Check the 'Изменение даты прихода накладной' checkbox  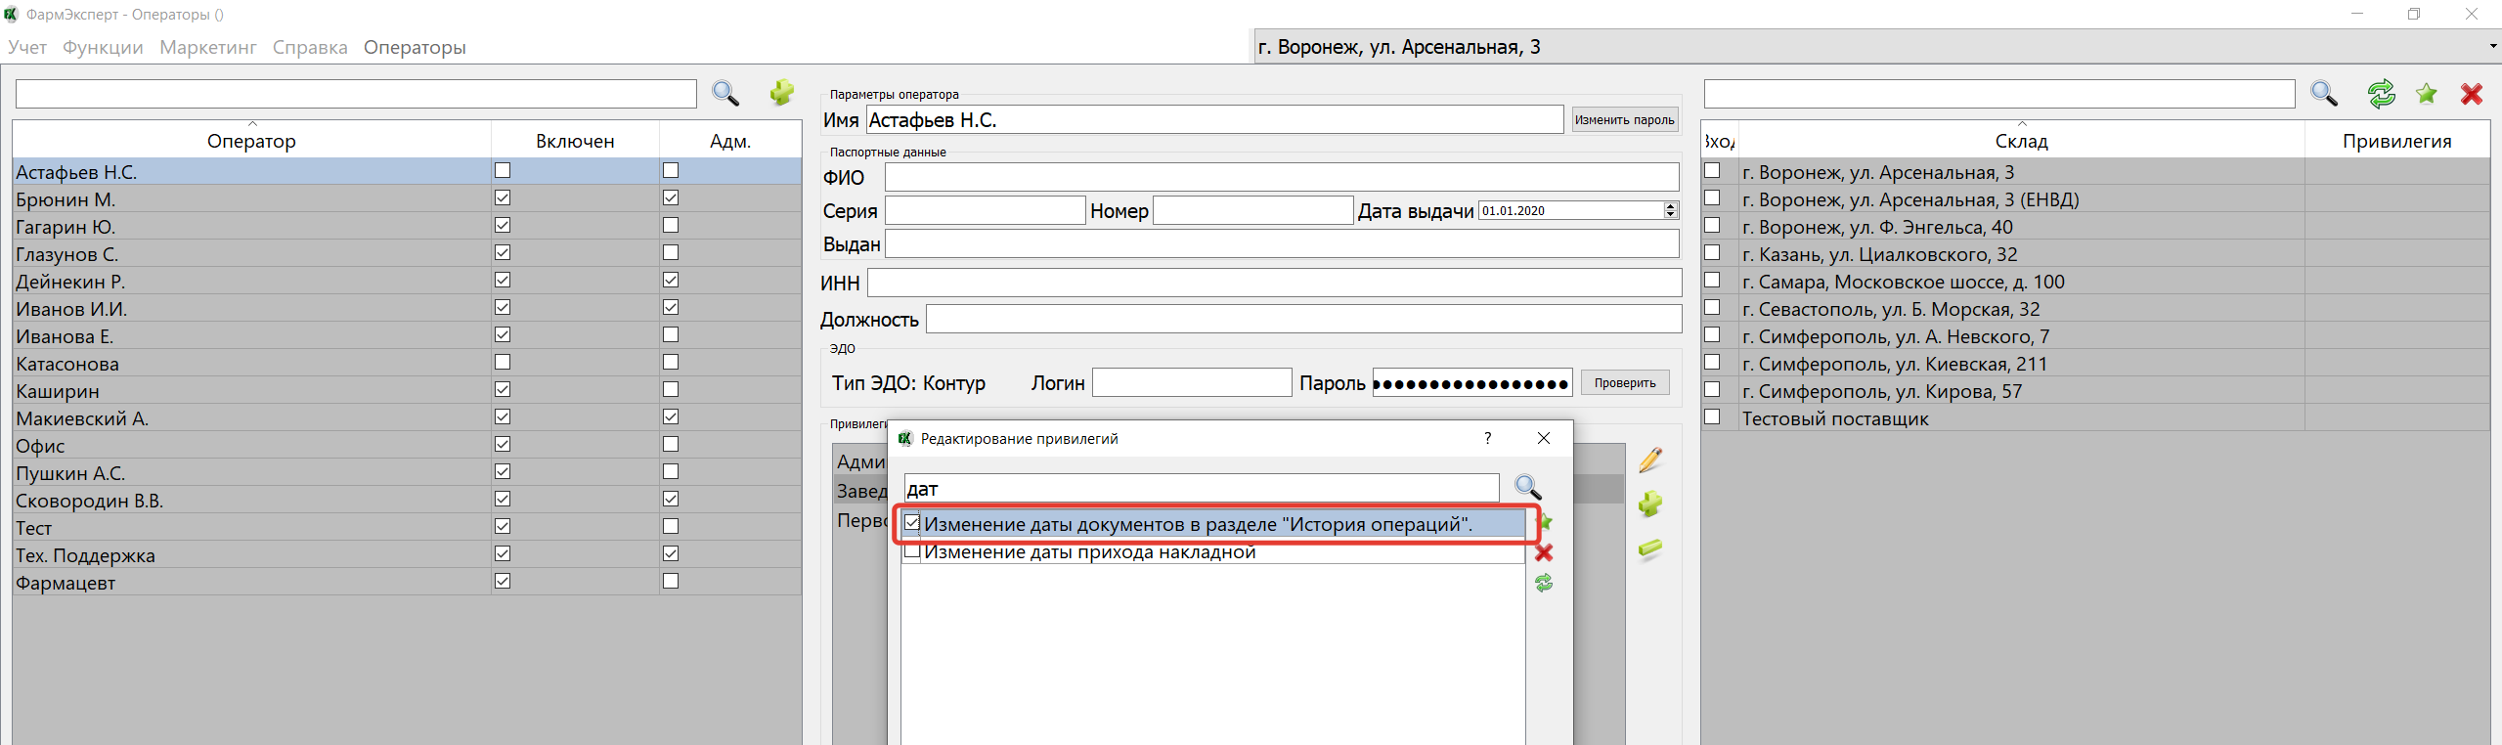[x=912, y=551]
